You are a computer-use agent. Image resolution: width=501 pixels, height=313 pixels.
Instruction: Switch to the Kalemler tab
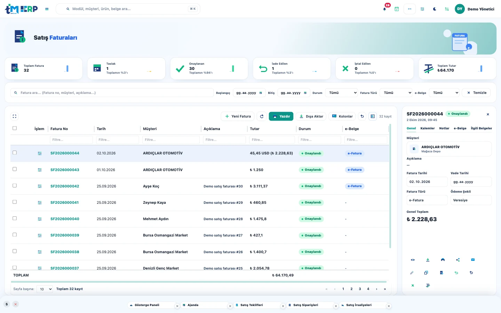428,128
